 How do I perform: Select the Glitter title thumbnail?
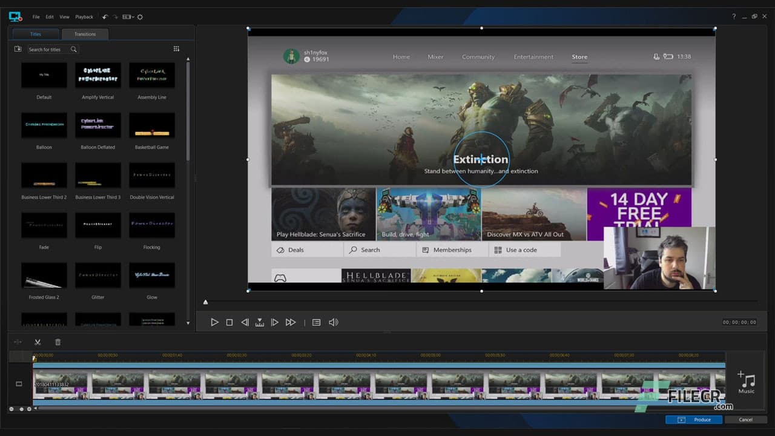tap(97, 276)
